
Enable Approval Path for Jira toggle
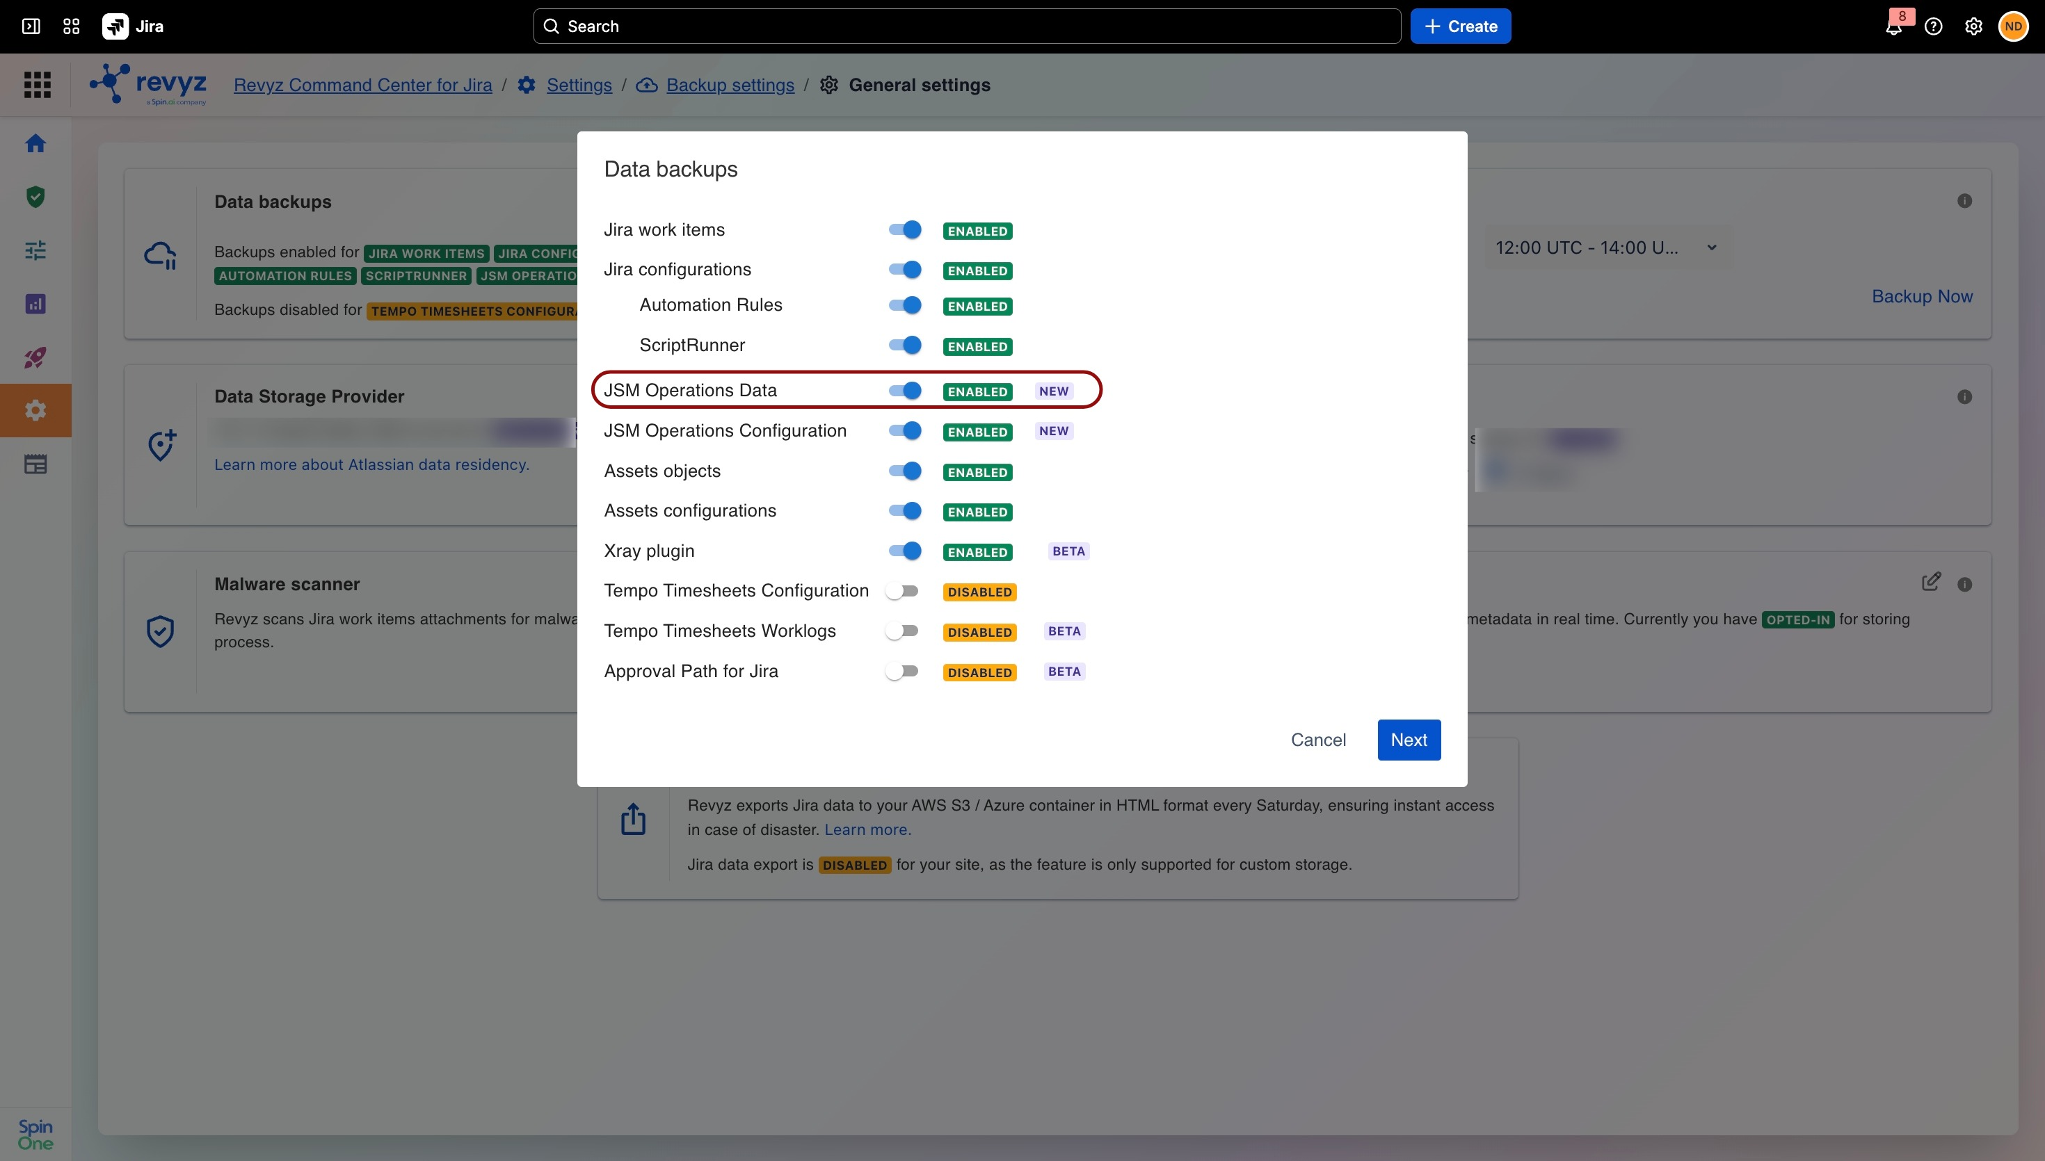902,672
